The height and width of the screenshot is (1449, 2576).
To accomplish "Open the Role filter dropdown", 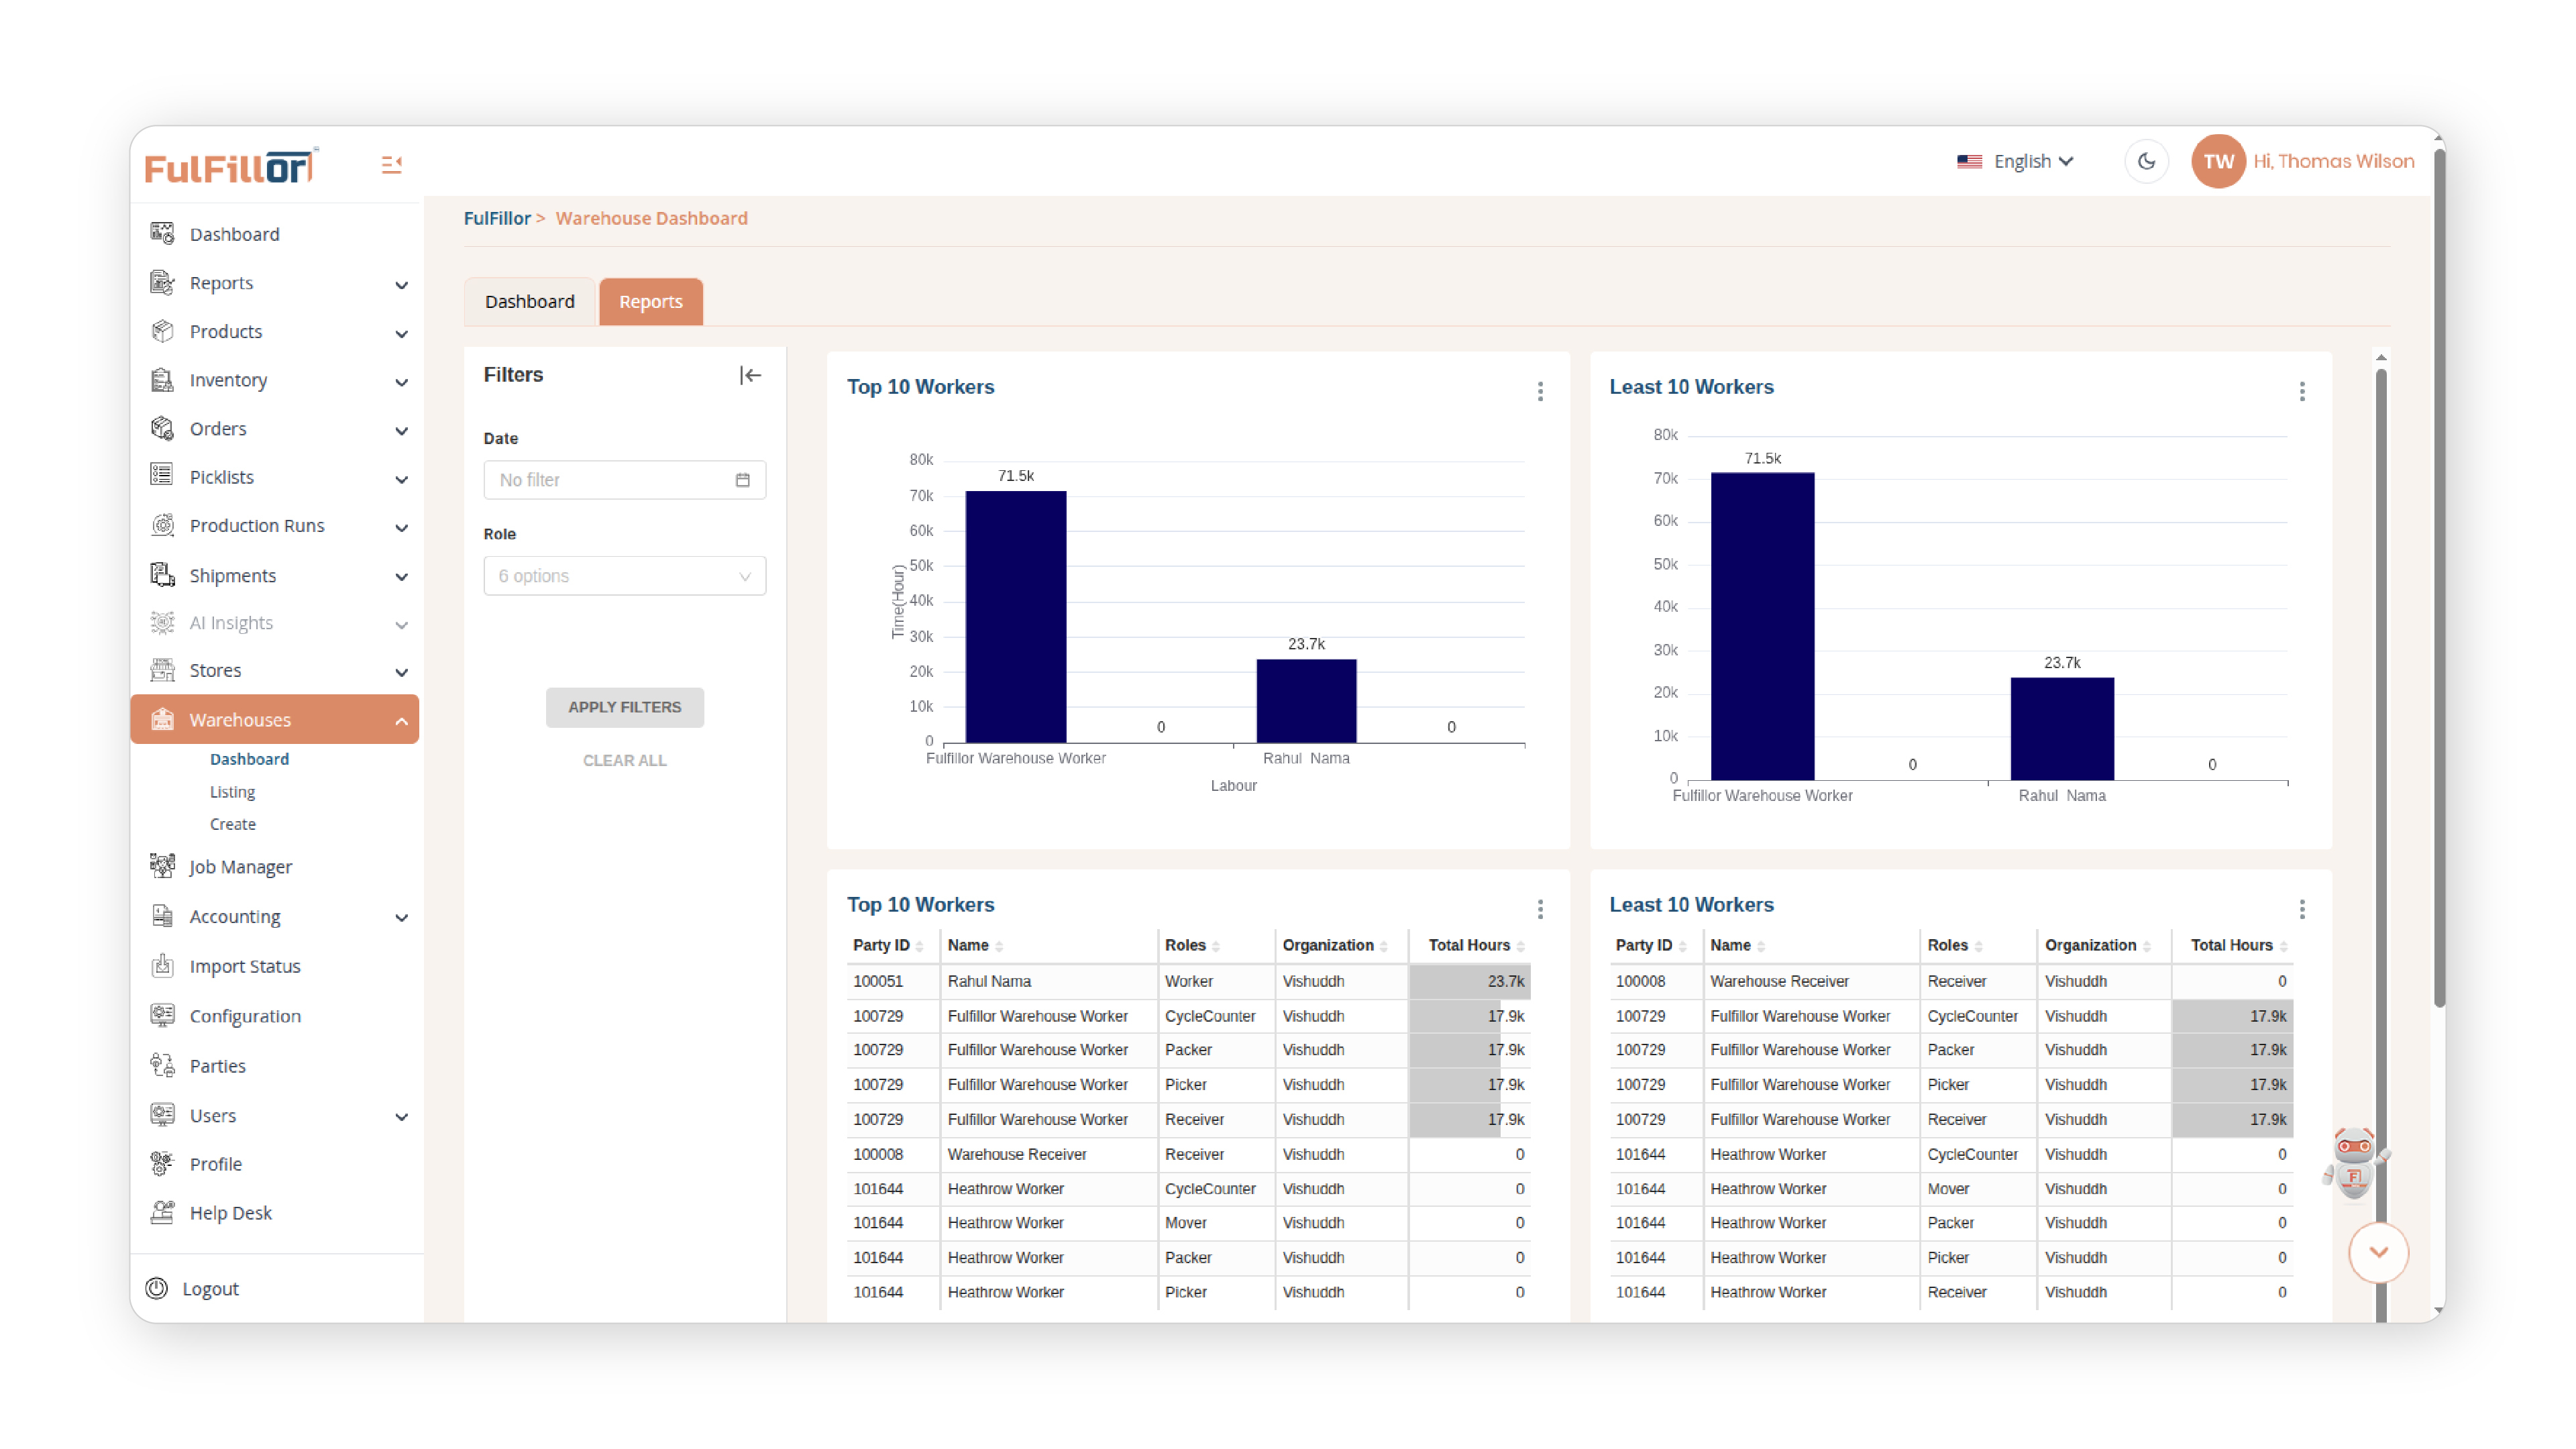I will 624,576.
